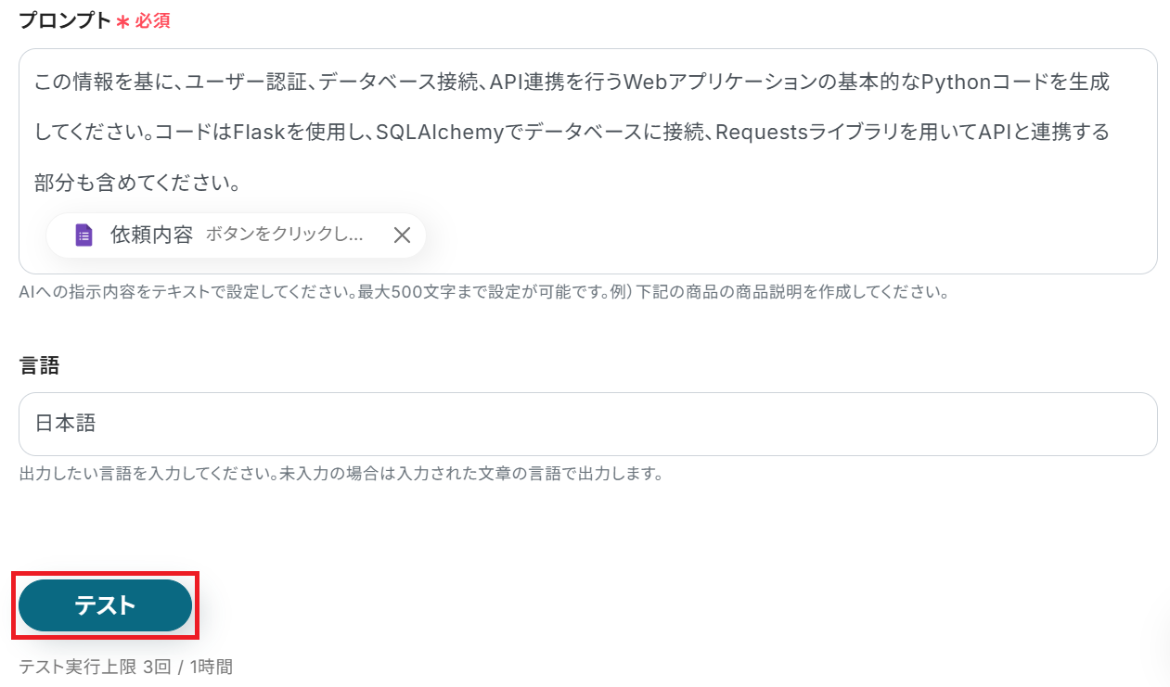Click the red 必須 required marker
The height and width of the screenshot is (687, 1170).
(152, 20)
